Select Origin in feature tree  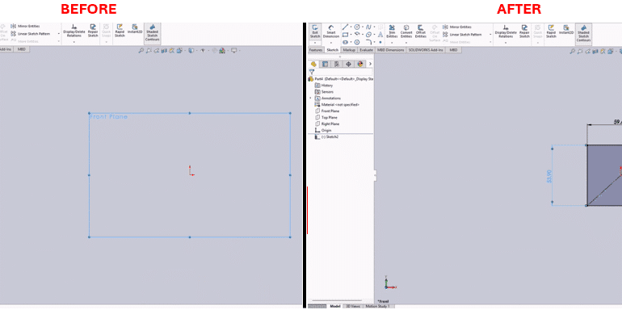click(323, 130)
